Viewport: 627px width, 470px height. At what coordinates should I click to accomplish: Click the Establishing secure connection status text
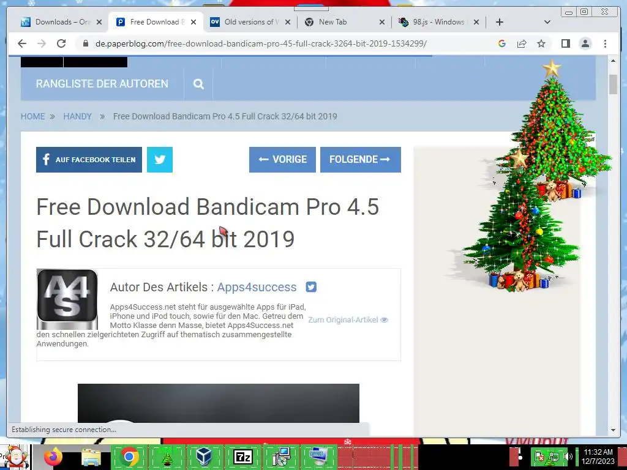pyautogui.click(x=64, y=430)
